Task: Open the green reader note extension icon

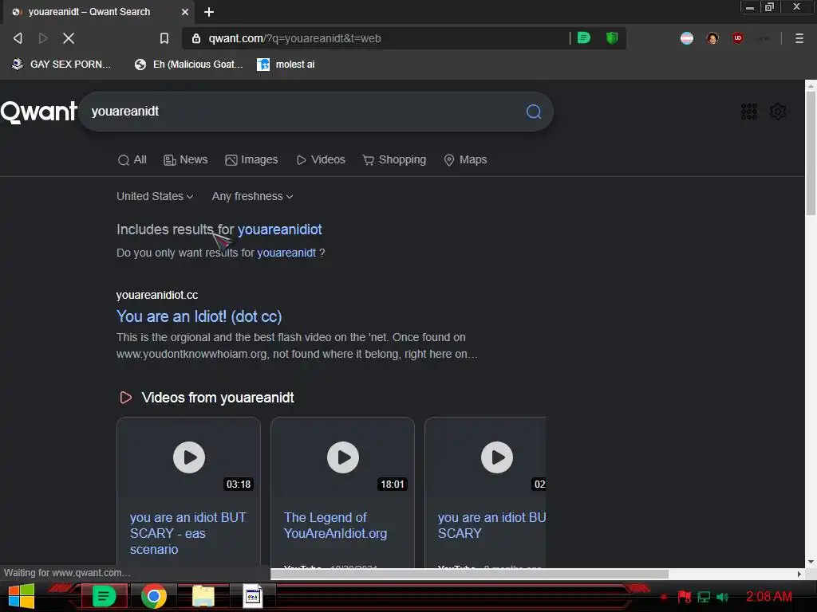Action: 584,38
